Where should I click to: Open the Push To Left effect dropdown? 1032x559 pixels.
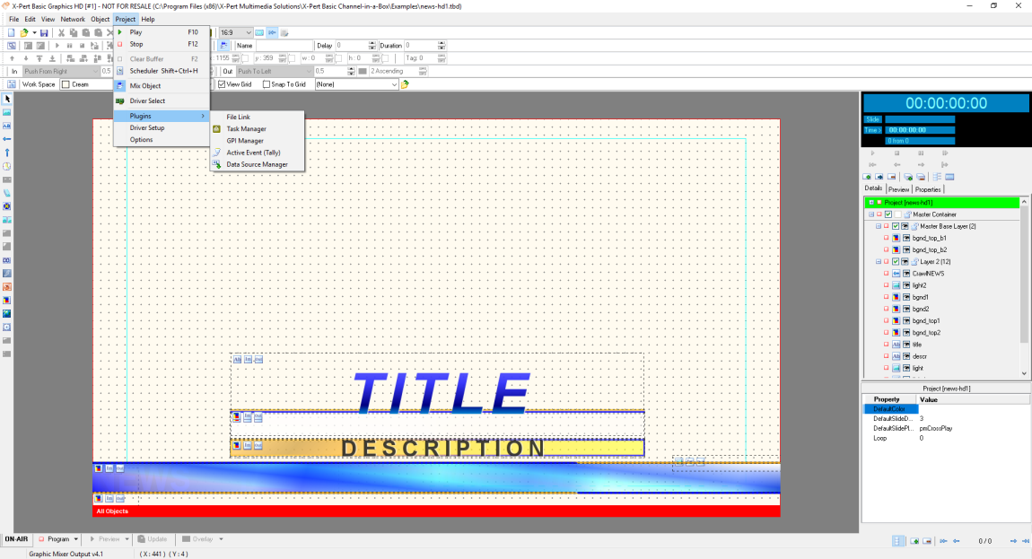308,71
